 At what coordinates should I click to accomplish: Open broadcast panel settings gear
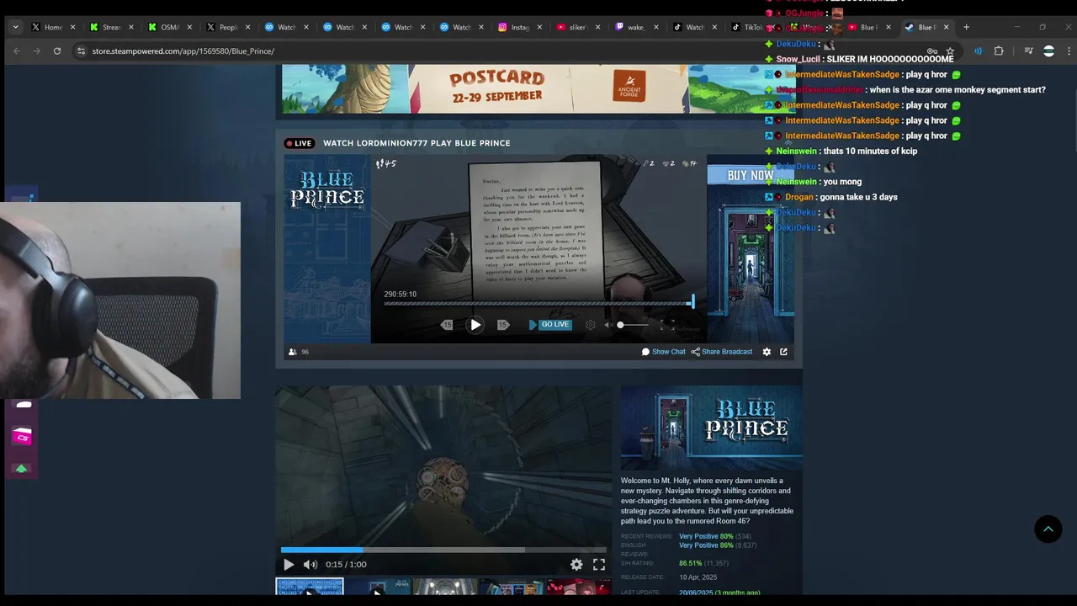click(x=767, y=352)
